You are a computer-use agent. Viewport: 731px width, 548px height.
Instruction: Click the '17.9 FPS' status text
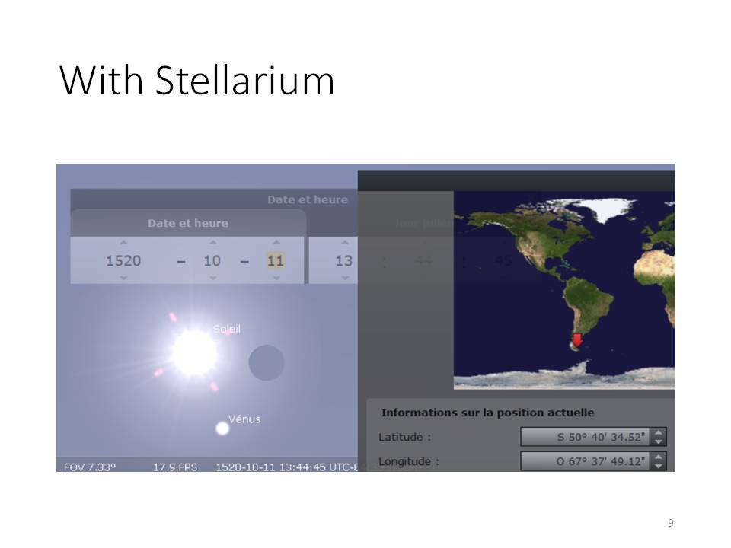tap(175, 467)
